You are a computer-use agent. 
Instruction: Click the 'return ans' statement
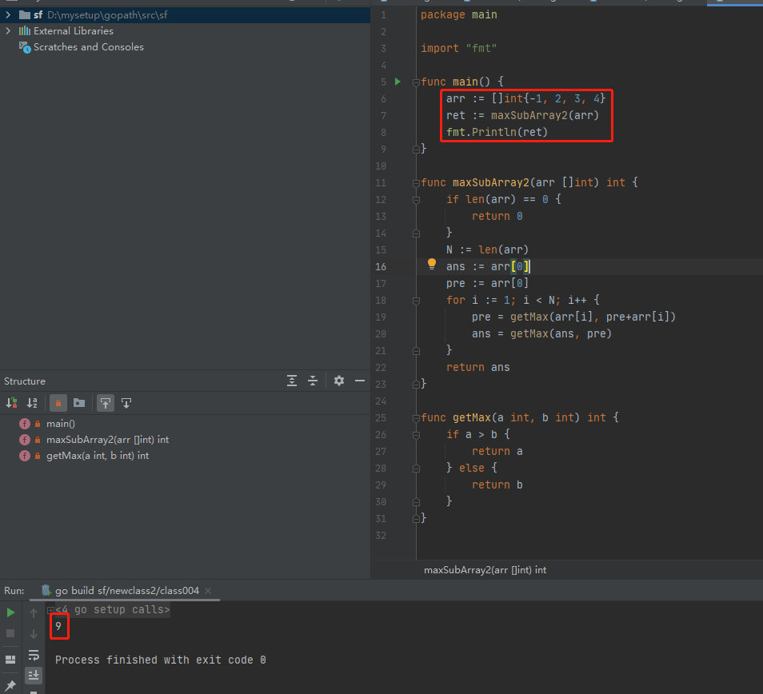pos(477,367)
